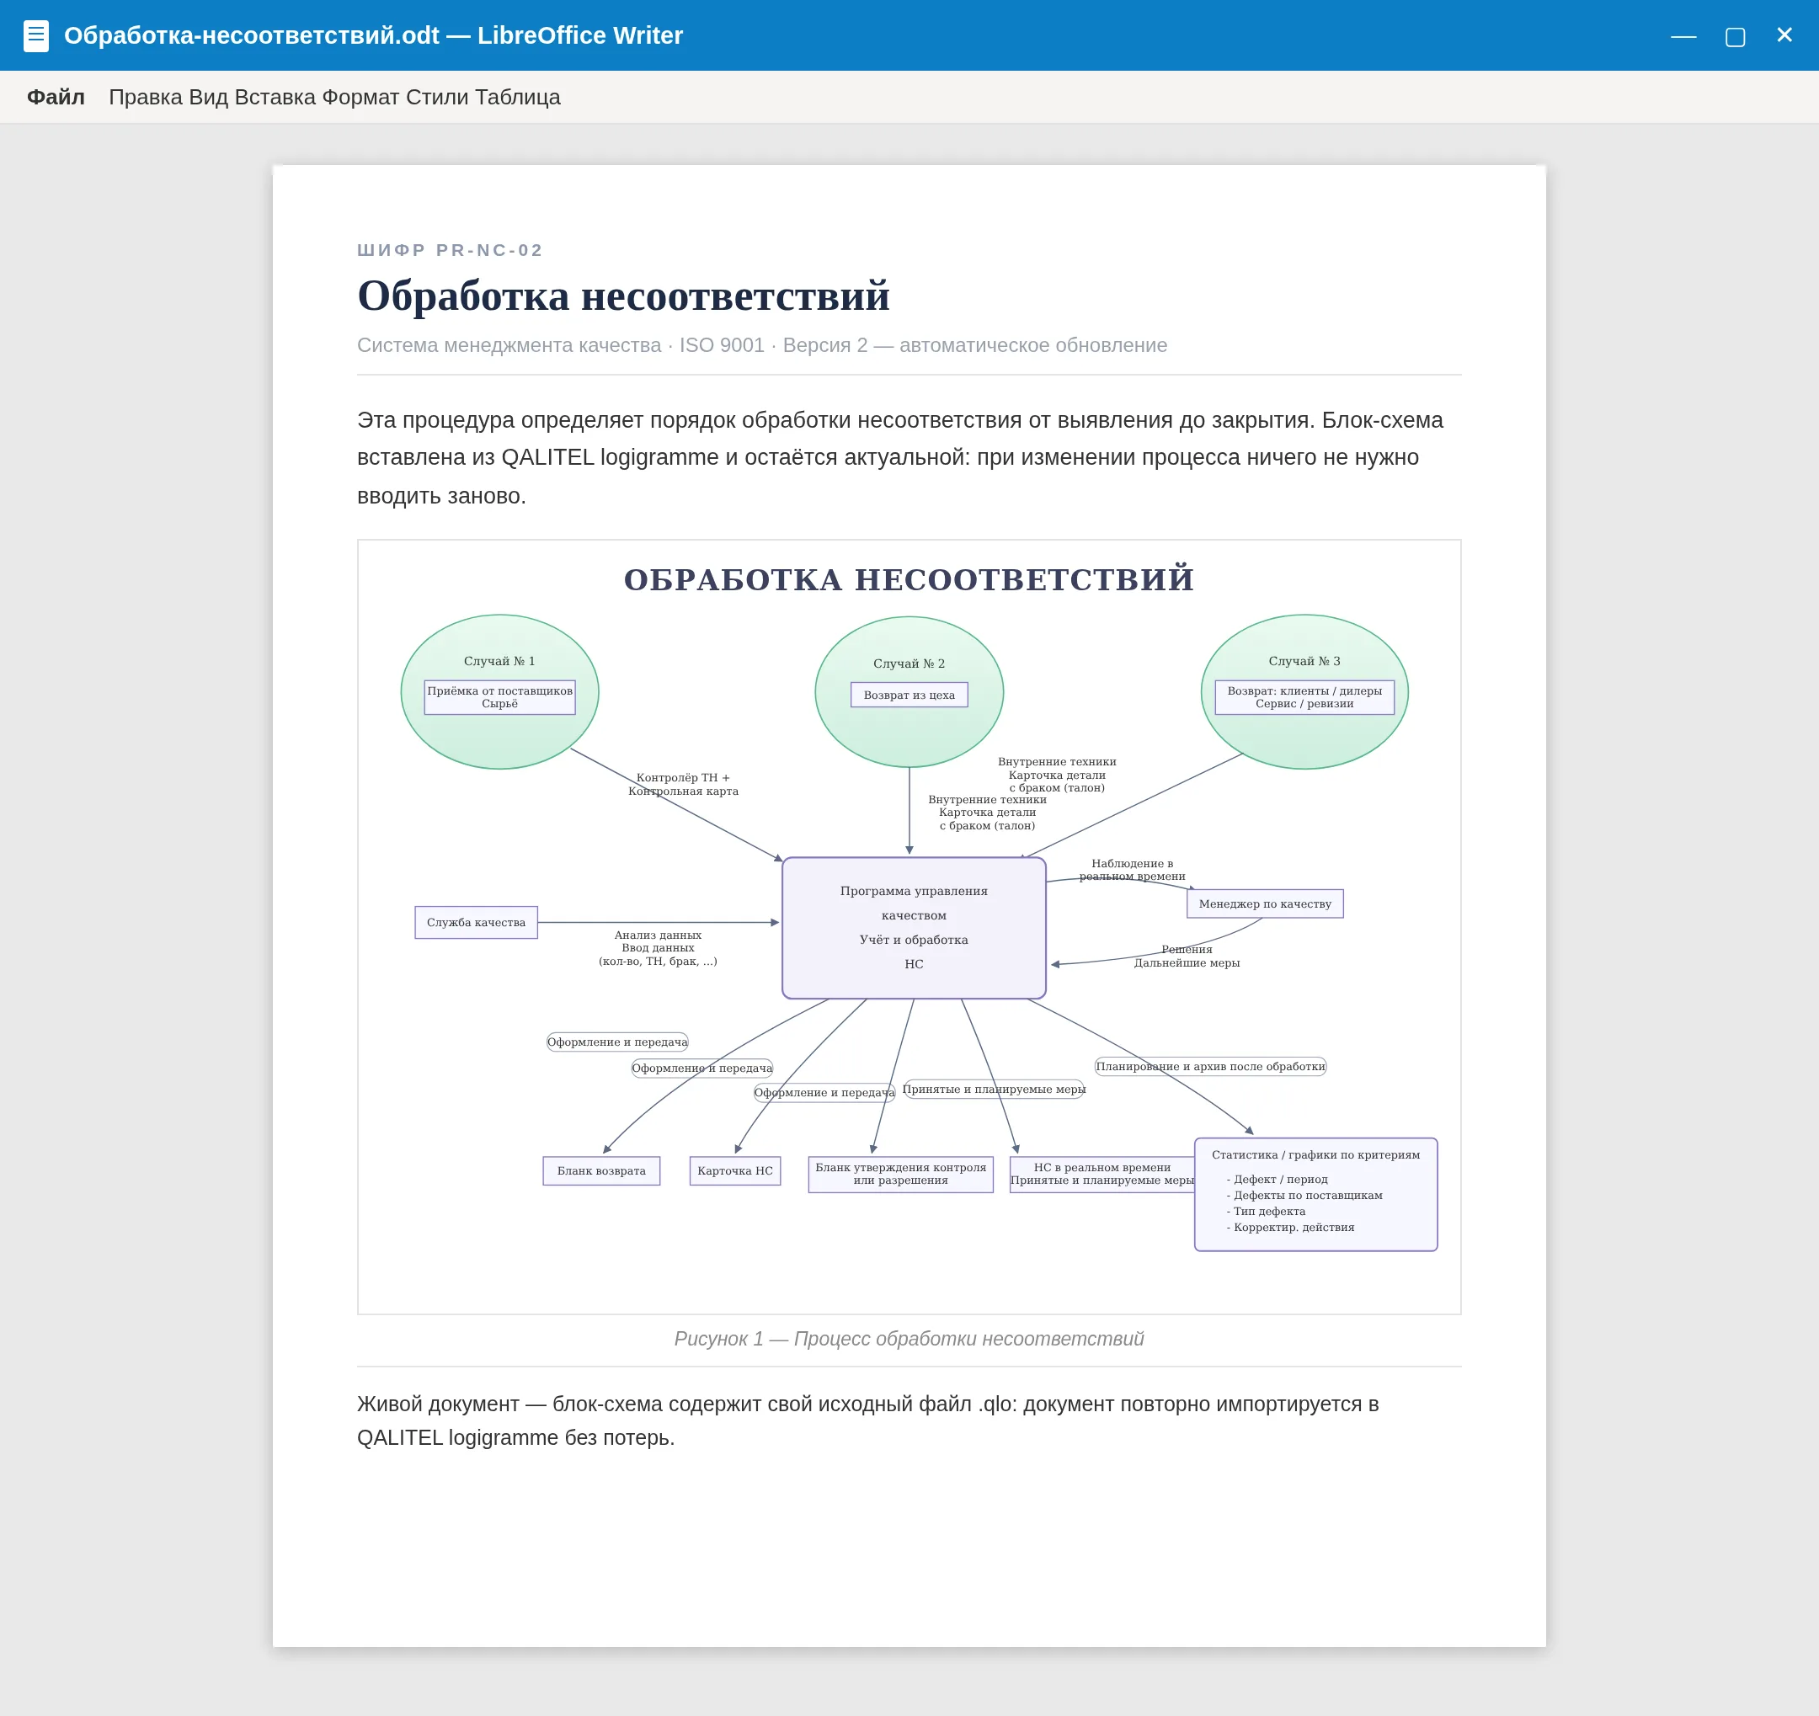
Task: Click the НС в реальном времени box
Action: (1102, 1175)
